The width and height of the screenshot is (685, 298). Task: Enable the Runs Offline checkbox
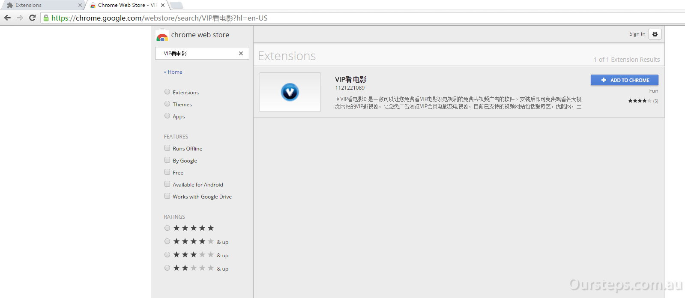[168, 148]
